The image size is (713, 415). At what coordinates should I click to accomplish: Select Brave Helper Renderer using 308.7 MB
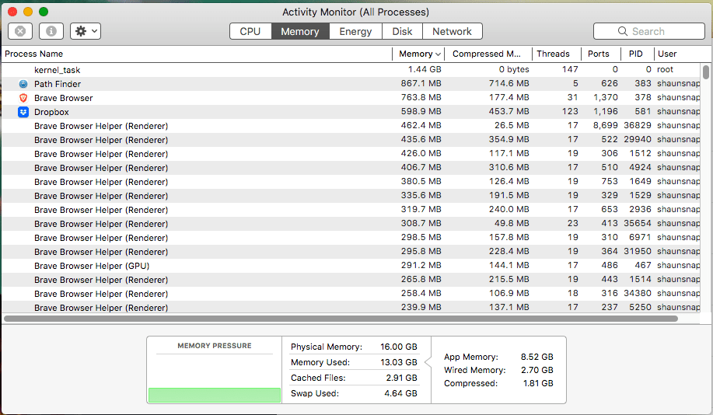coord(351,224)
